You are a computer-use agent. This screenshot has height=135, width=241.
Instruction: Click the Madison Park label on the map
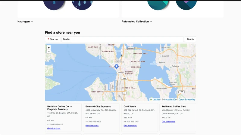click(x=140, y=53)
